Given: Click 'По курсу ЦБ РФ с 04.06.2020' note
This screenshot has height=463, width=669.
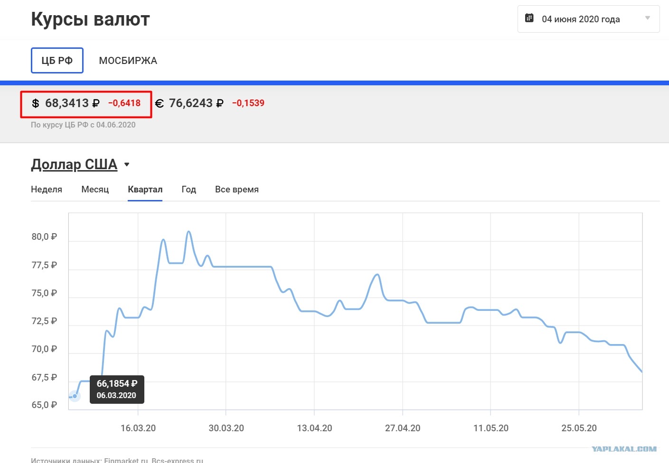Looking at the screenshot, I should [x=83, y=125].
